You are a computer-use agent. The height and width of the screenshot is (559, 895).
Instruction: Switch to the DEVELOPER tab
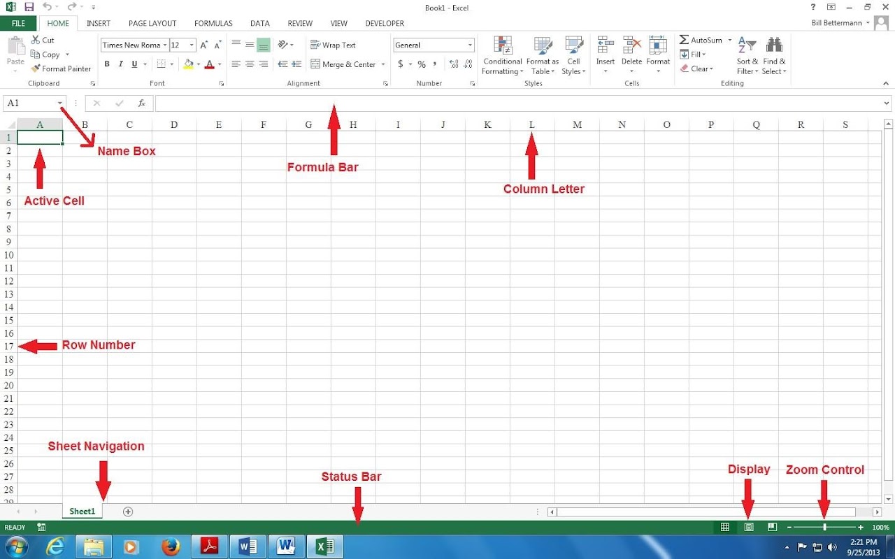point(385,23)
